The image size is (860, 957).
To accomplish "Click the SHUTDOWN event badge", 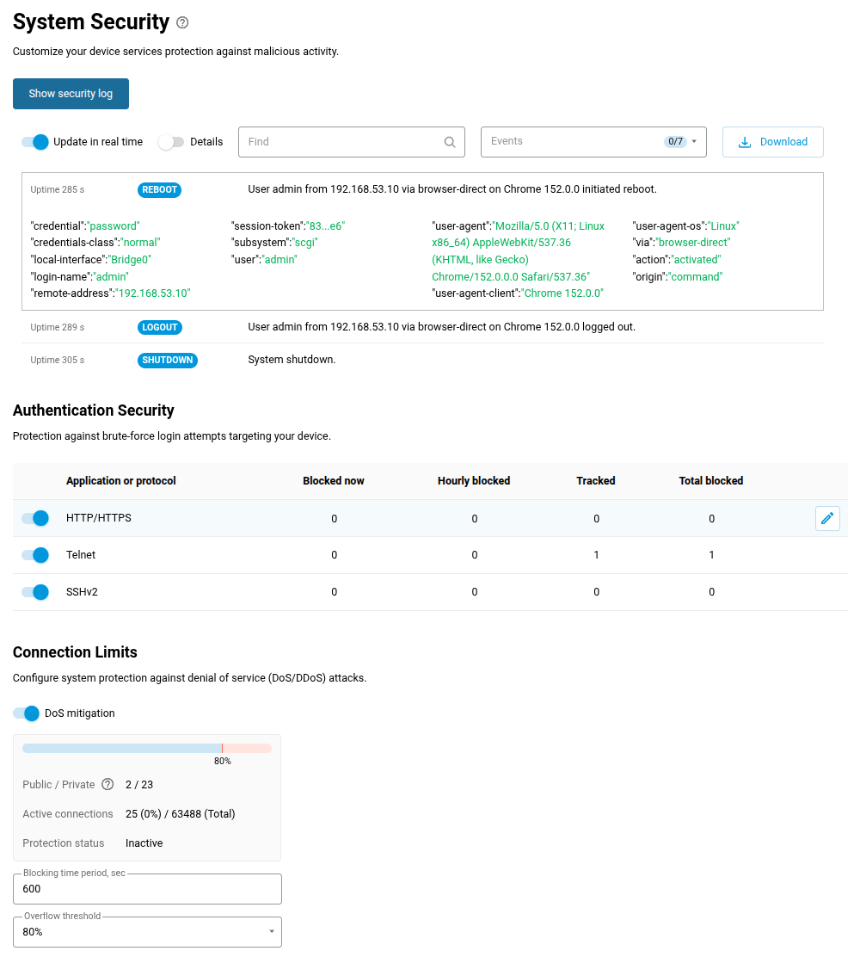I will (x=167, y=360).
